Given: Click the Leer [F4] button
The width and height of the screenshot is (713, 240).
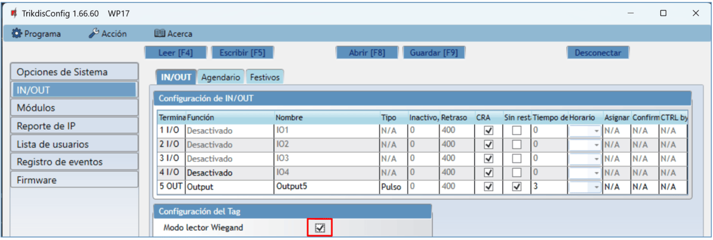Looking at the screenshot, I should point(175,53).
